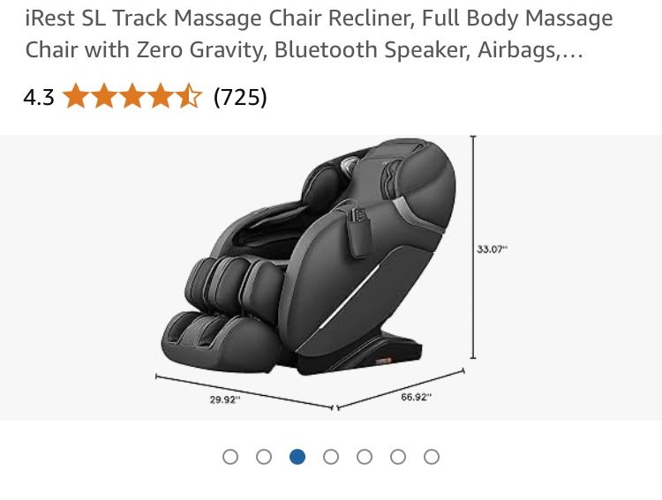
Task: Click the 66.92" depth dimension label
Action: pos(417,397)
